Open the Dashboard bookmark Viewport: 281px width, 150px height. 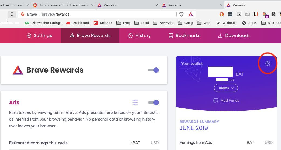78,23
